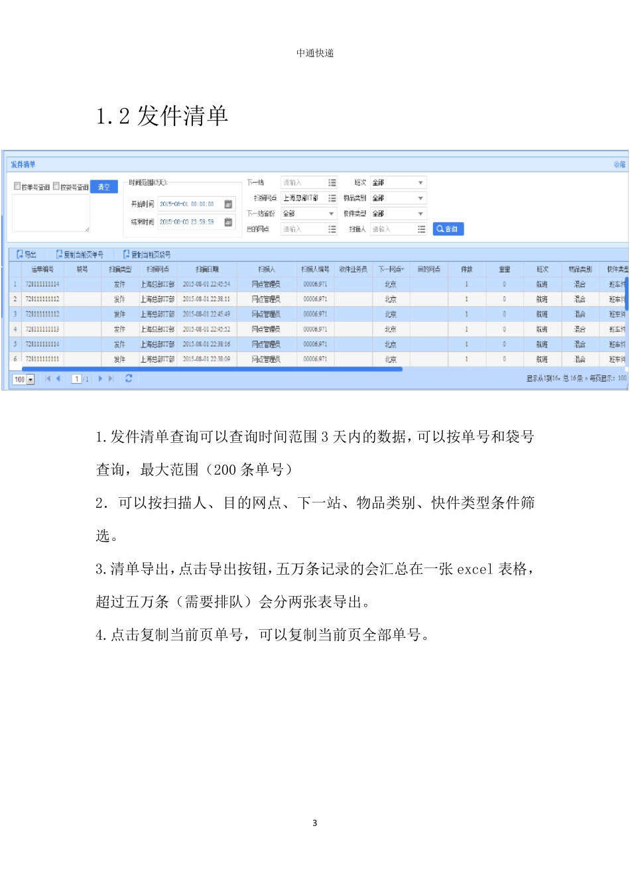Go to the first page

tap(48, 379)
